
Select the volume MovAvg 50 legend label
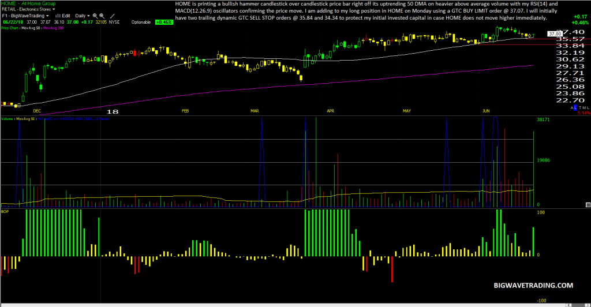(25, 119)
